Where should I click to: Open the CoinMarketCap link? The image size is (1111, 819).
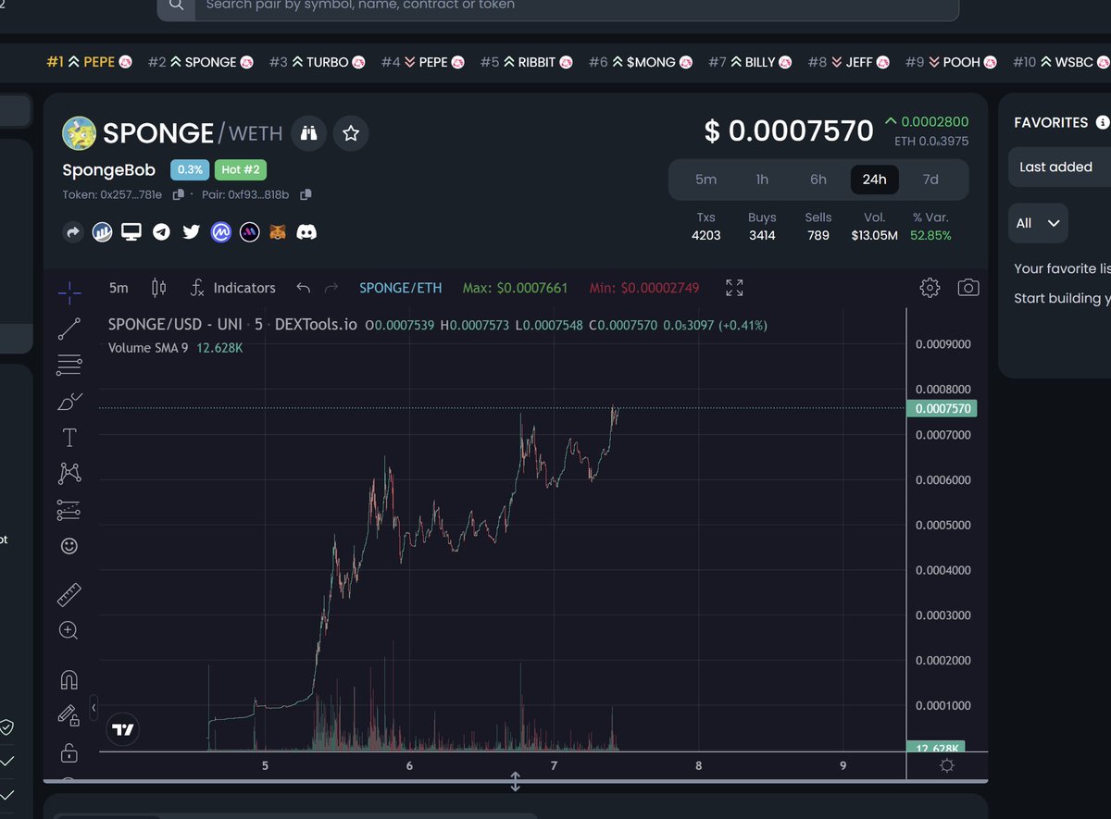[220, 232]
